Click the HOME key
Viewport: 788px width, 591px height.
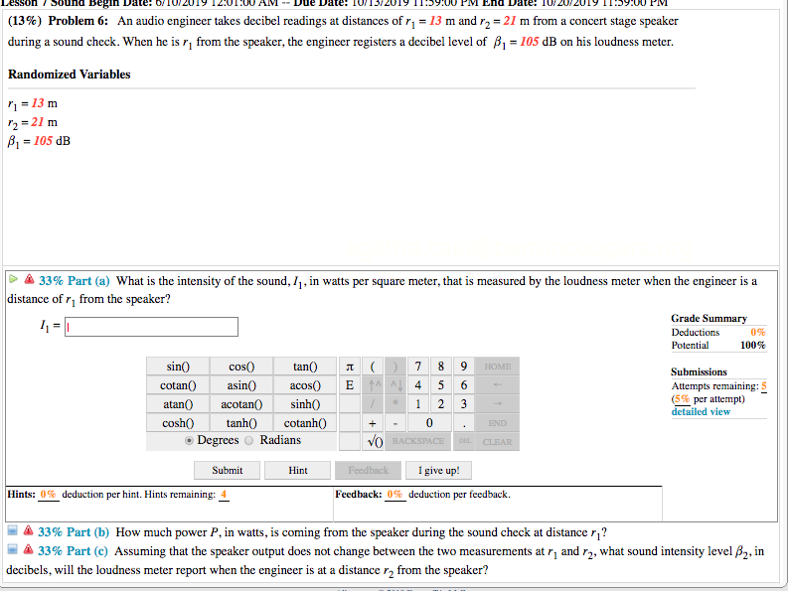(x=498, y=367)
